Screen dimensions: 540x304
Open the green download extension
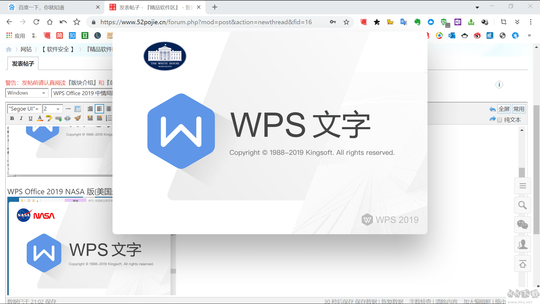click(x=471, y=22)
